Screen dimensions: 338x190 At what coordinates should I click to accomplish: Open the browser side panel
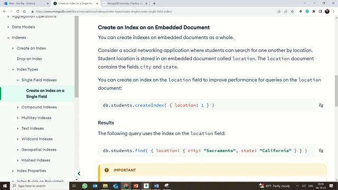[x=321, y=12]
